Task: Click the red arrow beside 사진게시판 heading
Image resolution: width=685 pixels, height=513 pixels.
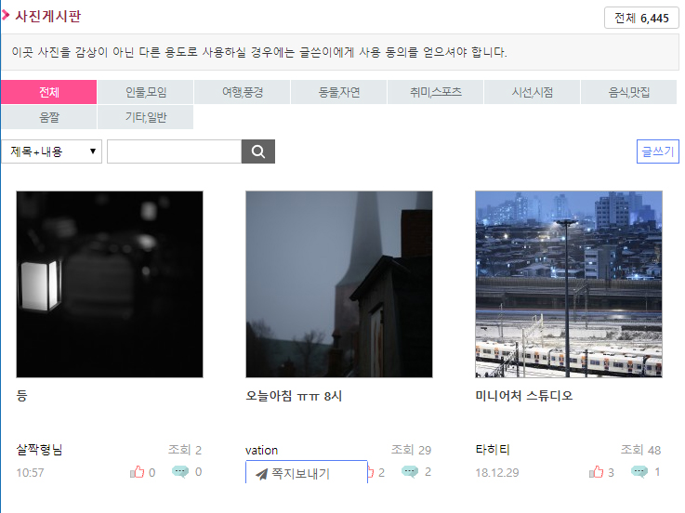Action: 6,16
